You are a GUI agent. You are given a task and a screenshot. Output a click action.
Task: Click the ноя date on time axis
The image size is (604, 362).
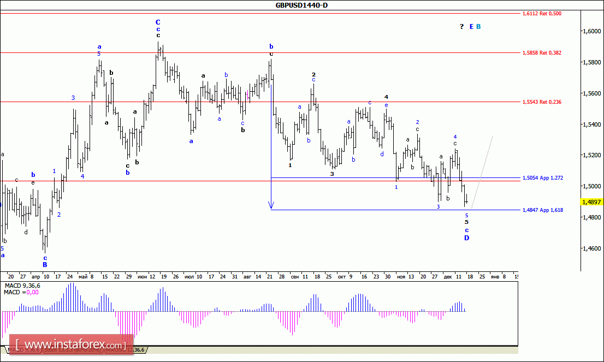(401, 276)
